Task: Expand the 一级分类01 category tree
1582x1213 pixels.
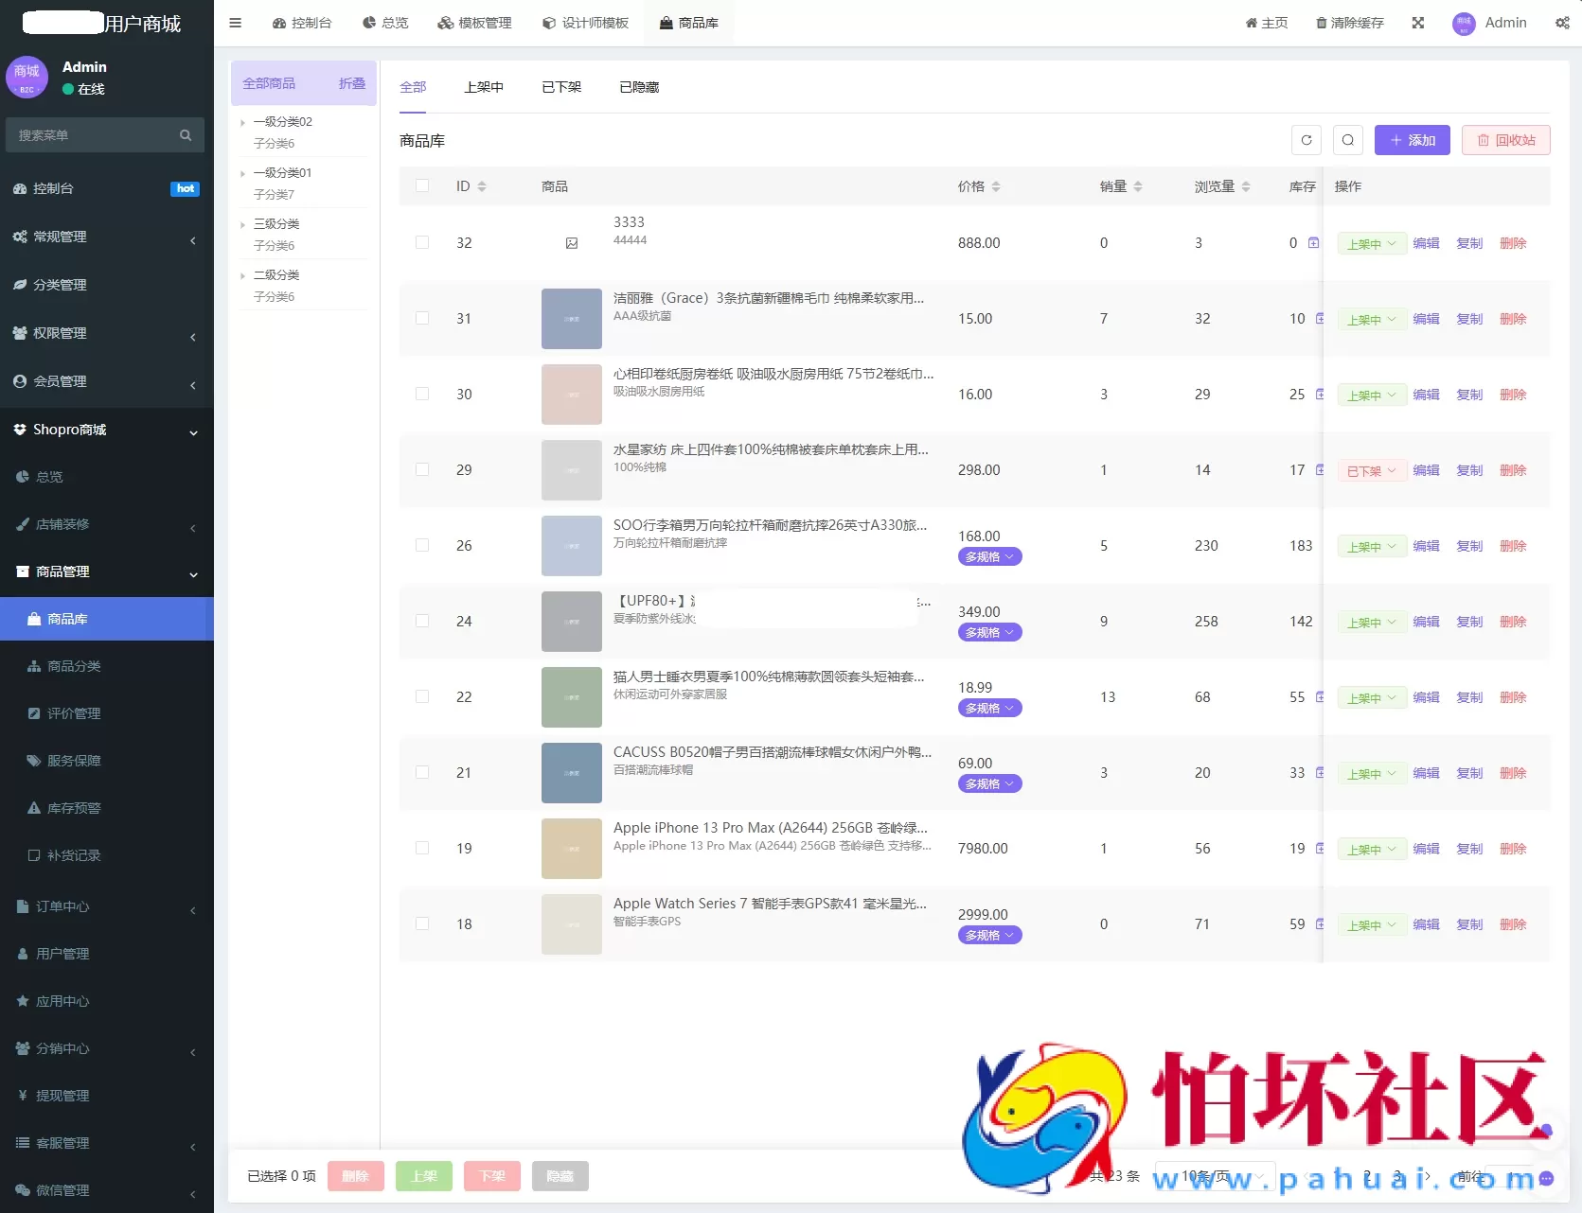Action: coord(242,172)
